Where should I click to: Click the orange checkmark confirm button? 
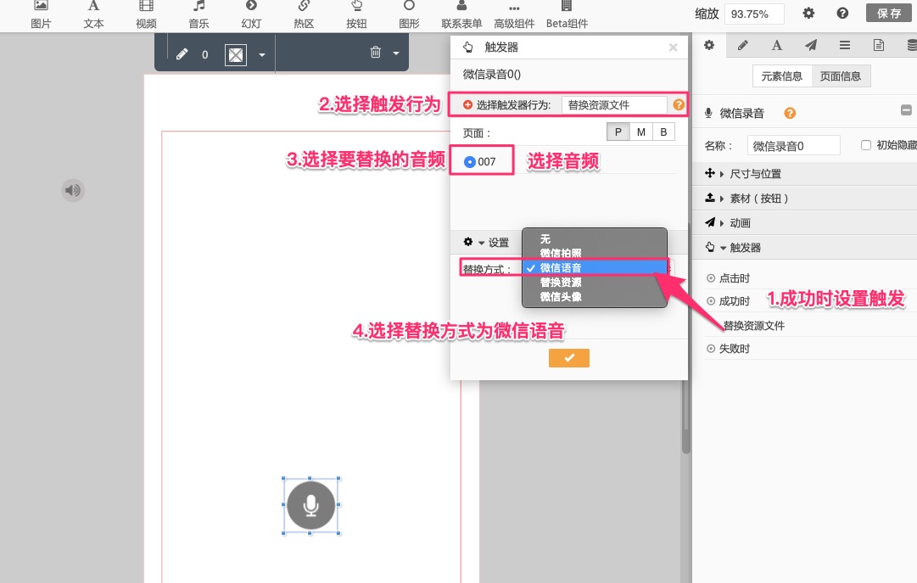click(568, 358)
